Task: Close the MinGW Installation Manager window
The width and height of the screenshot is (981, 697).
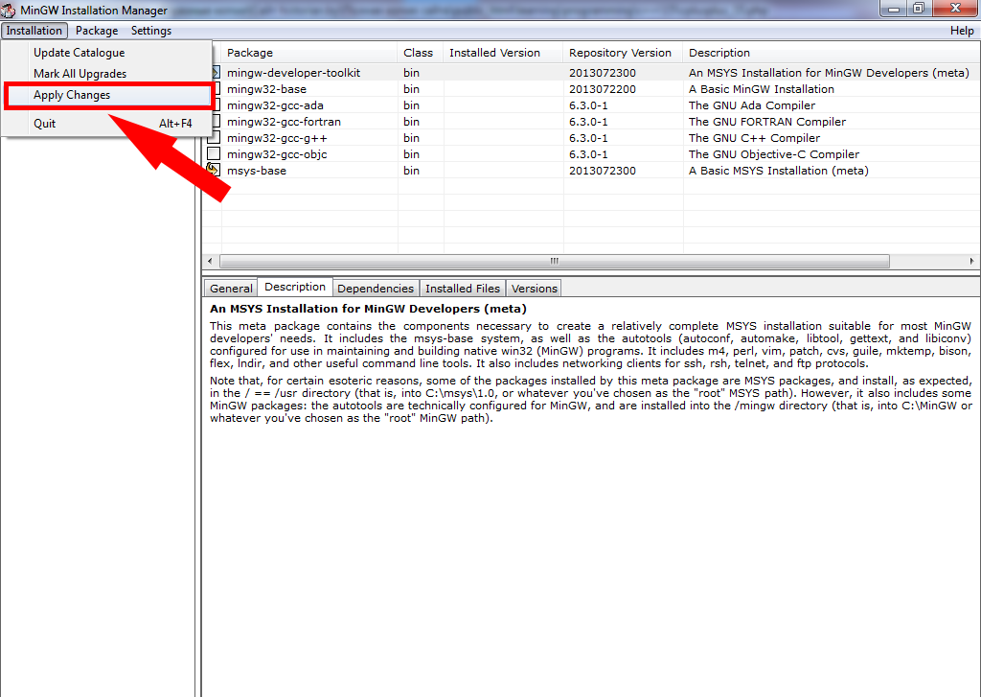Action: coord(953,9)
